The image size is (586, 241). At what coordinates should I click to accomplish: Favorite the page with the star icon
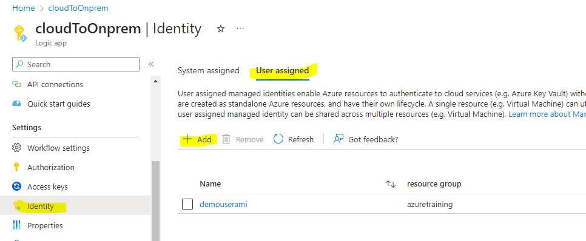[221, 28]
